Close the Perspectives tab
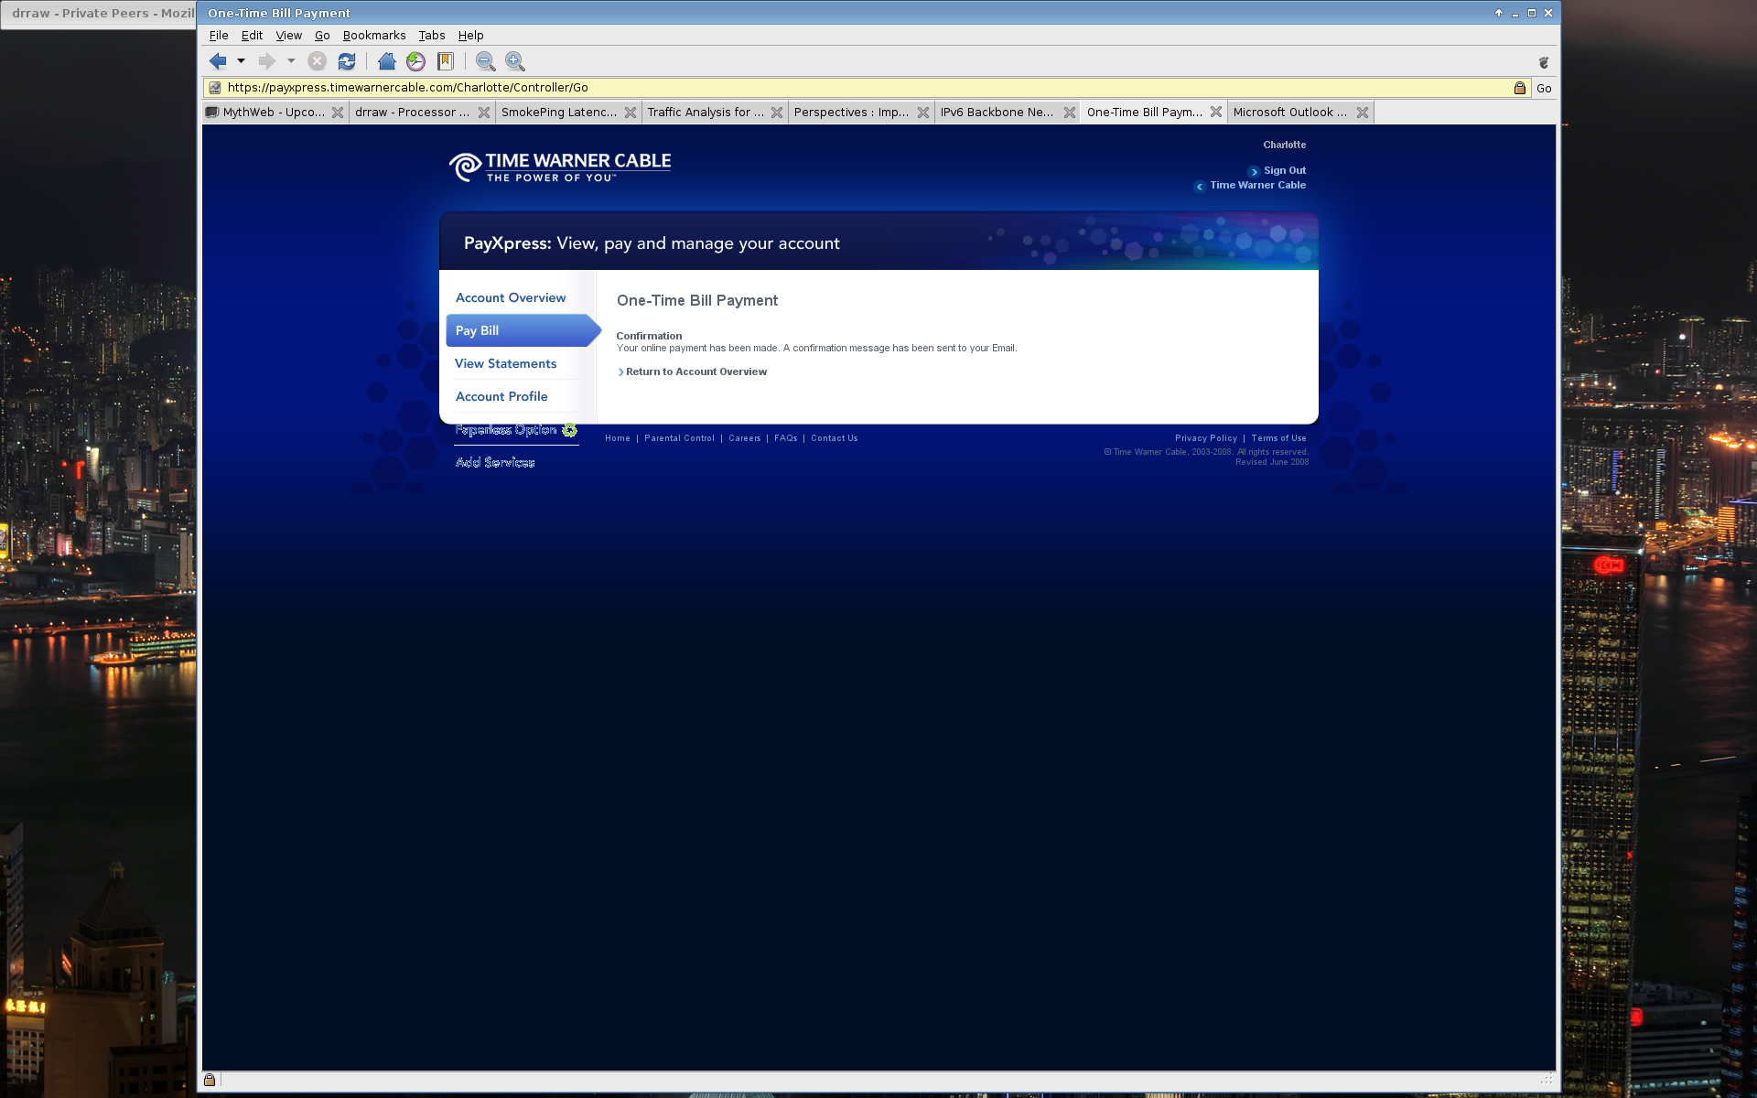Screen dimensions: 1757x1098 923,113
